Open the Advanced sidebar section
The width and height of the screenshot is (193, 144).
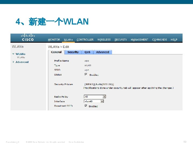click(22, 62)
